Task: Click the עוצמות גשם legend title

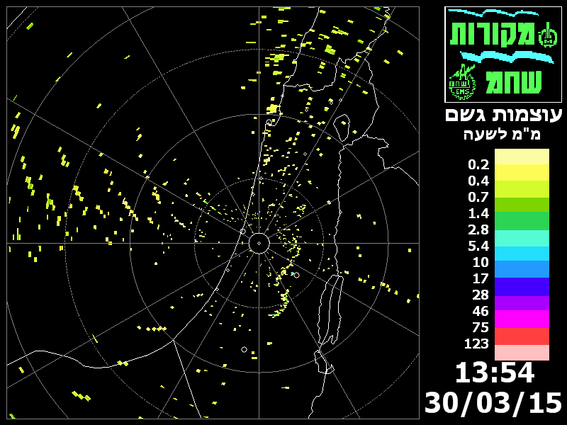Action: point(503,114)
